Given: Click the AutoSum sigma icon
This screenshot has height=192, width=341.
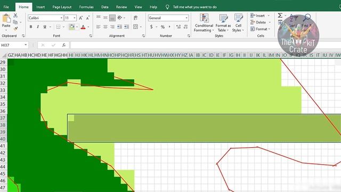Looking at the screenshot, I should 280,15.
